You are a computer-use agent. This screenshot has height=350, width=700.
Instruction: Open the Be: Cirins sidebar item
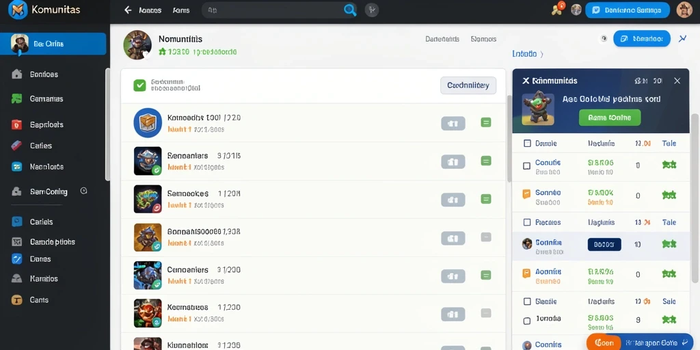click(x=53, y=44)
